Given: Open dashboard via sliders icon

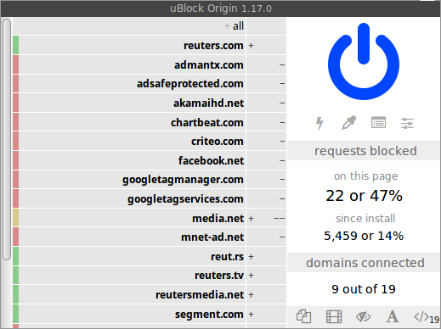Looking at the screenshot, I should 407,123.
